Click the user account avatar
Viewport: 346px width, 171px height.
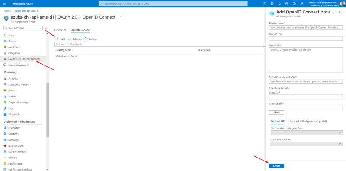[342, 4]
